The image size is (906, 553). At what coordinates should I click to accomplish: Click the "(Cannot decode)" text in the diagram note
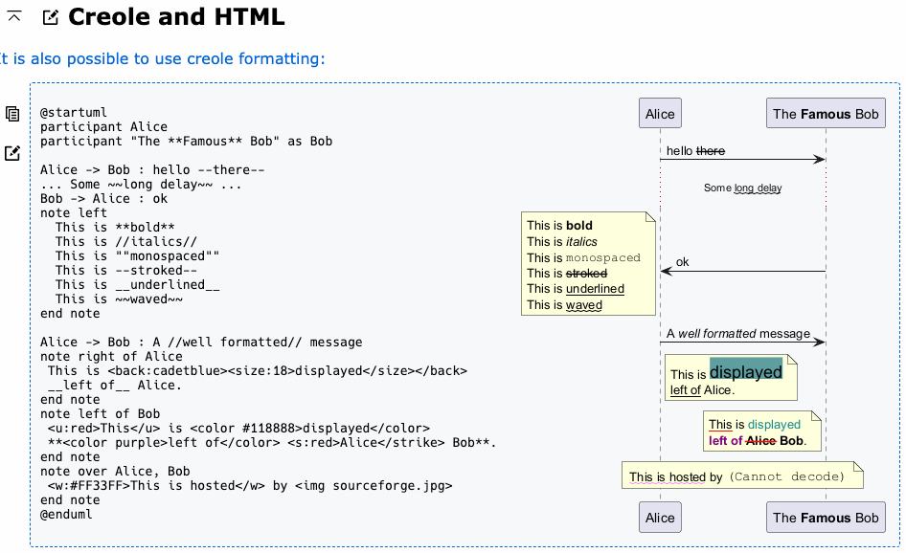click(x=786, y=476)
